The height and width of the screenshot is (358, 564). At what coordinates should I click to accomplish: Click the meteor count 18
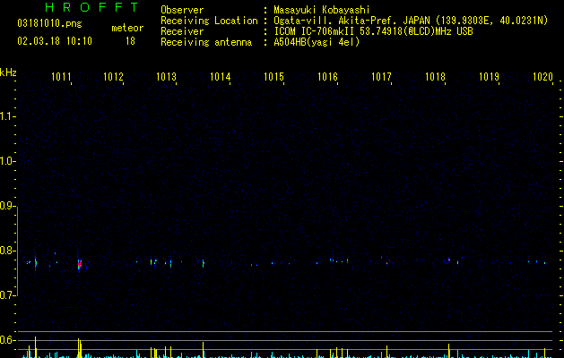tap(130, 41)
